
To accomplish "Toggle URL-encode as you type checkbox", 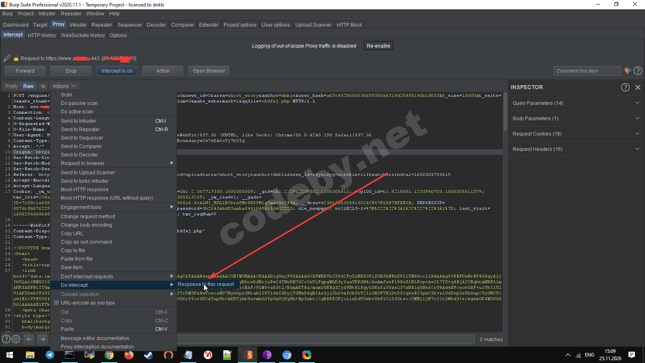I will pos(57,303).
